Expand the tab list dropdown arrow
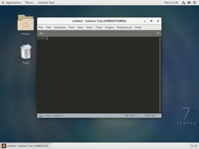This screenshot has height=149, width=199. tap(158, 33)
